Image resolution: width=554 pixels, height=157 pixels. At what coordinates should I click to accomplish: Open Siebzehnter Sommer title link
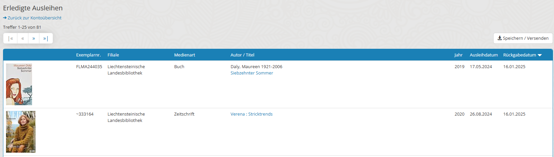click(x=251, y=73)
